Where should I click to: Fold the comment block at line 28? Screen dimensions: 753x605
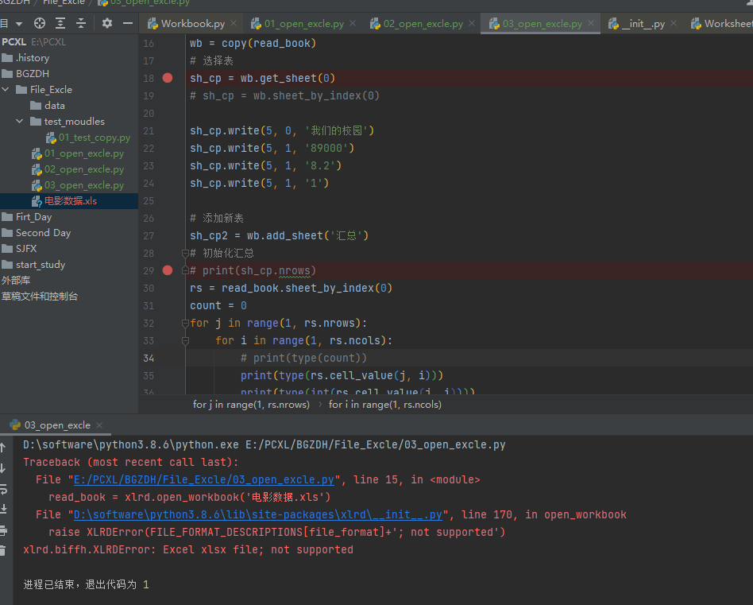185,253
